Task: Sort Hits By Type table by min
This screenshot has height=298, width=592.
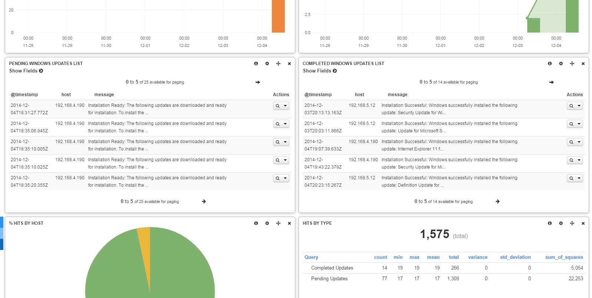Action: pyautogui.click(x=398, y=257)
